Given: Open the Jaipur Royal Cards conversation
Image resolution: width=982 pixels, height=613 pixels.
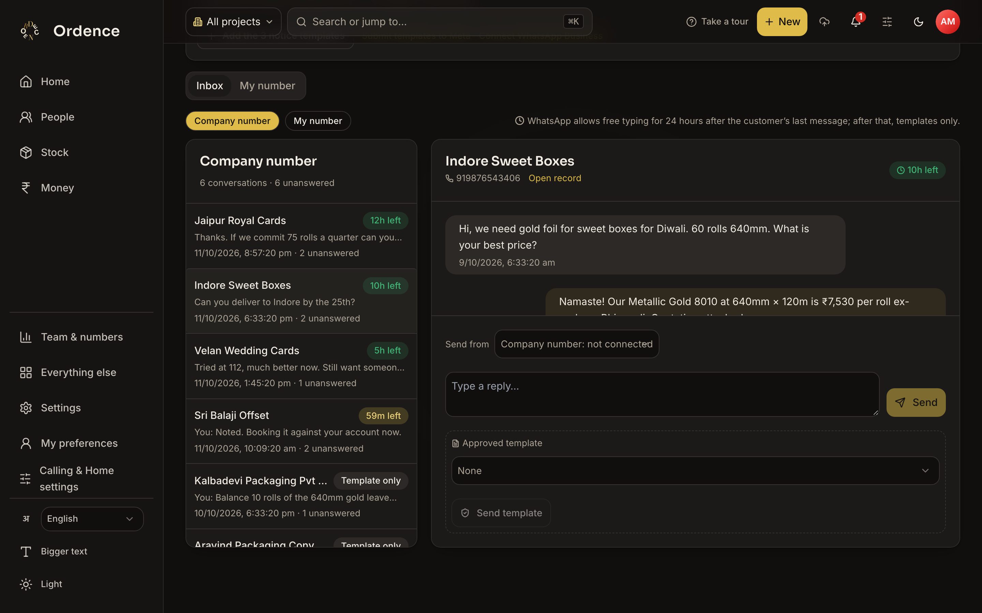Looking at the screenshot, I should point(301,236).
